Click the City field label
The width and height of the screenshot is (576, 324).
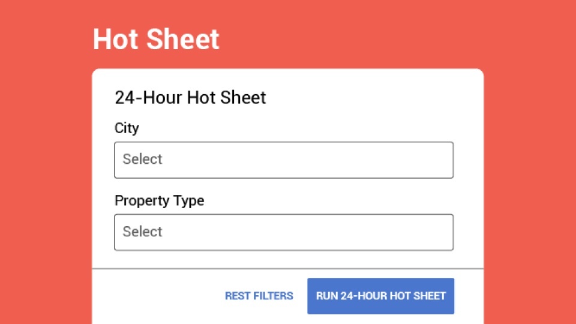[x=127, y=128]
